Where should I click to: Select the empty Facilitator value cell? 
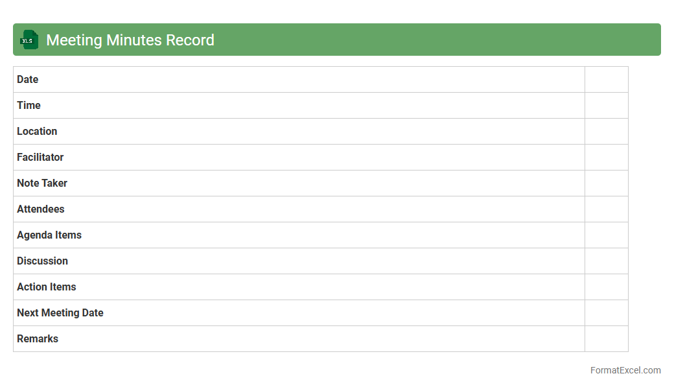pyautogui.click(x=606, y=158)
